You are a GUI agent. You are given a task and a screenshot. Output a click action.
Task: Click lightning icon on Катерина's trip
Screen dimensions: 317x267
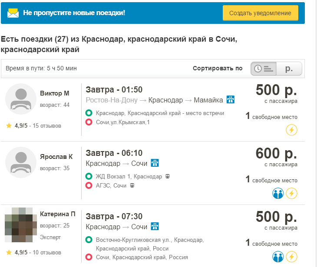291,257
